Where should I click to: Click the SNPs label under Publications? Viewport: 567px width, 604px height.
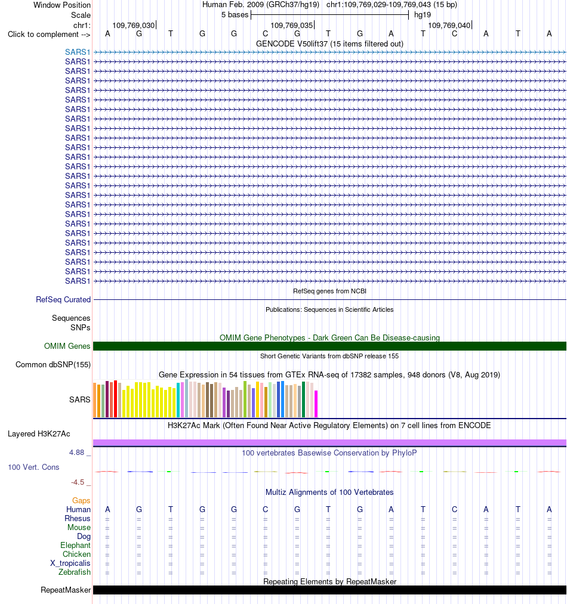80,327
